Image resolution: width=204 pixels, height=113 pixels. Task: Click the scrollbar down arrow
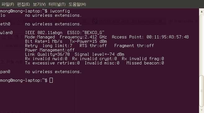point(202,110)
